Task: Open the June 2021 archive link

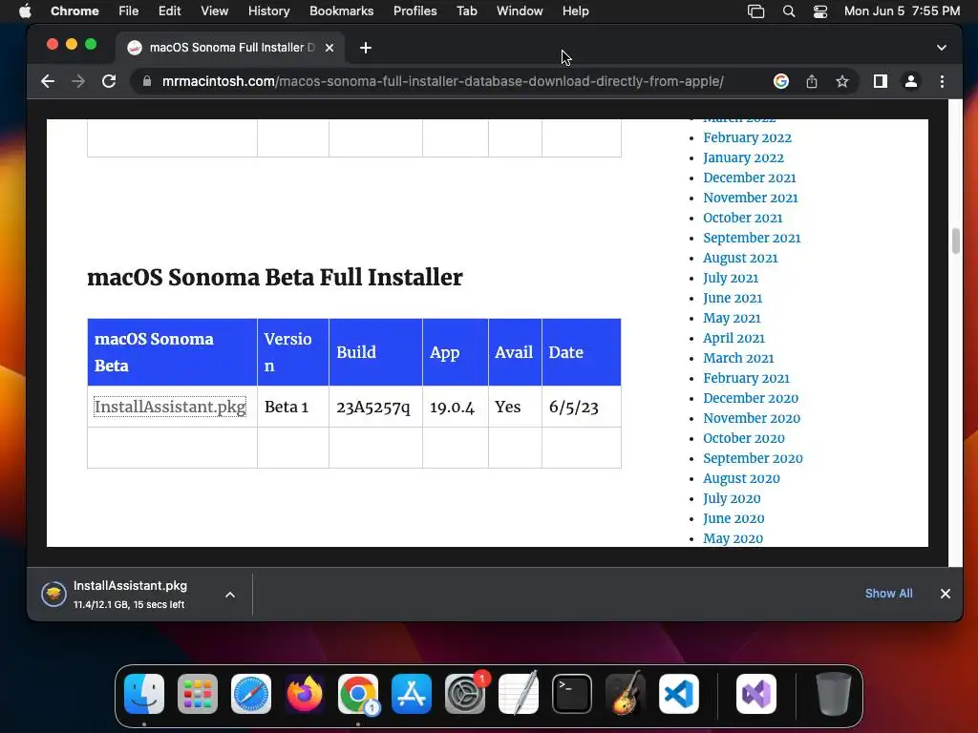Action: pos(733,298)
